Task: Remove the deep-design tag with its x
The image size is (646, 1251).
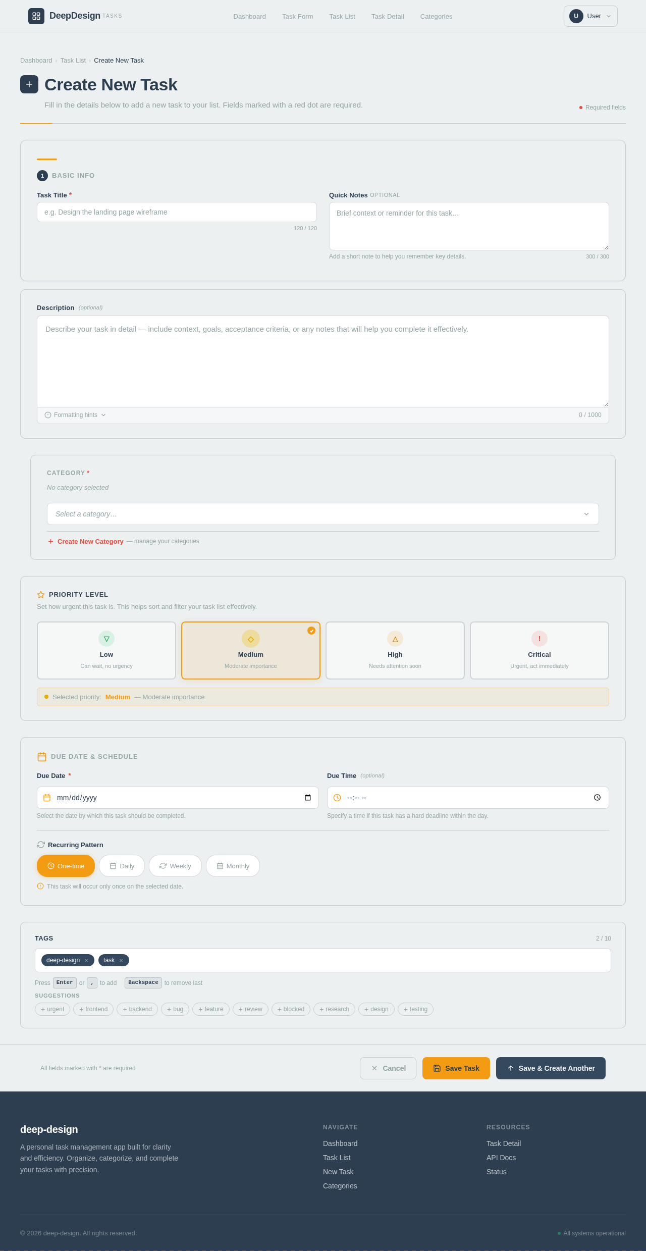Action: coord(86,960)
